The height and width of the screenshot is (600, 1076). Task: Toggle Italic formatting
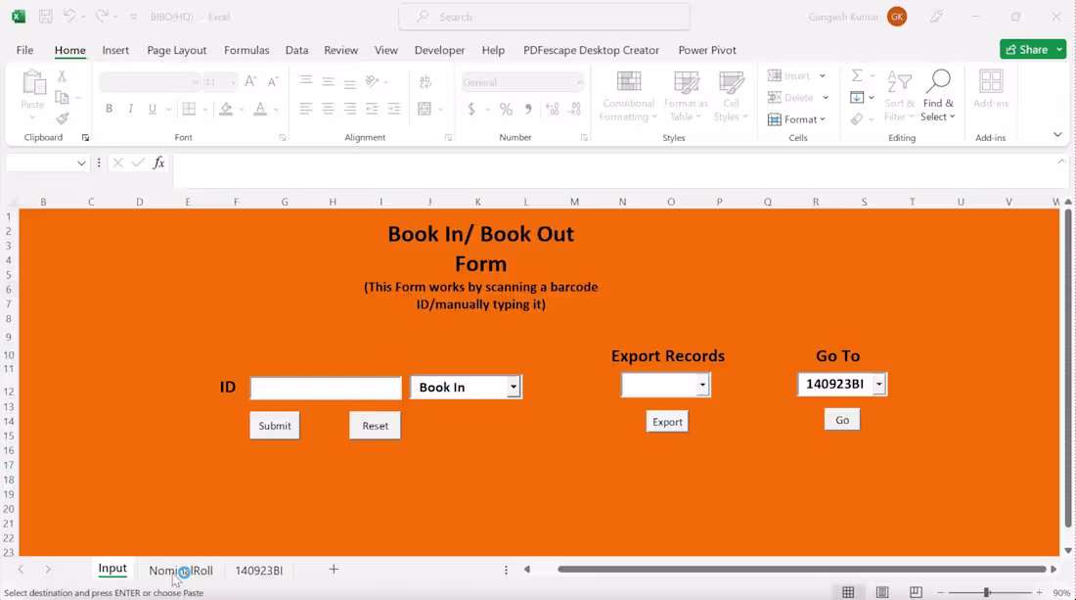coord(131,108)
